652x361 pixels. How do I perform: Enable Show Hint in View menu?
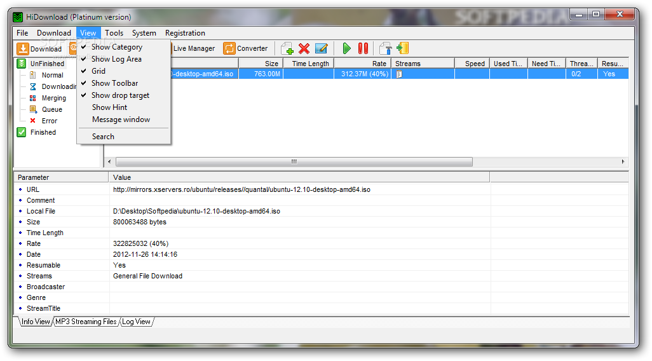(124, 107)
